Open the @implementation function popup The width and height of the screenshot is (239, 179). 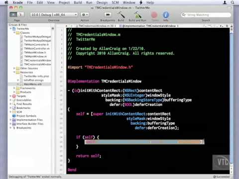point(149,26)
